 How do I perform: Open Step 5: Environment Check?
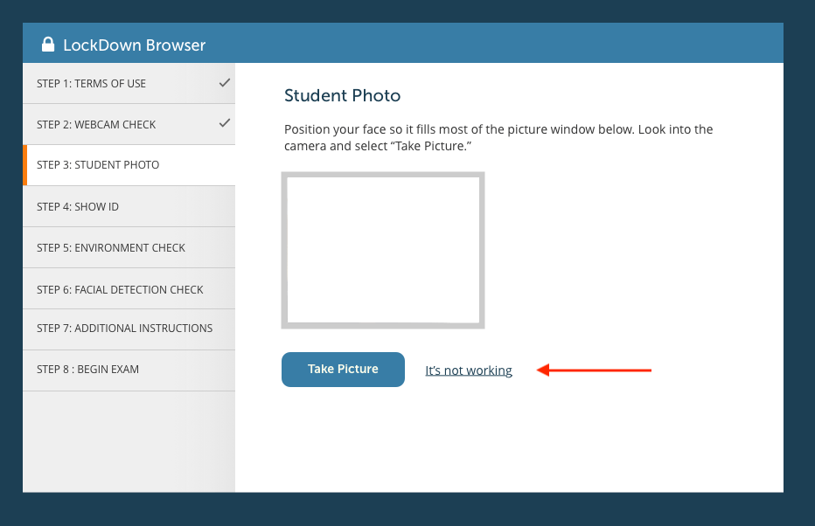(111, 248)
